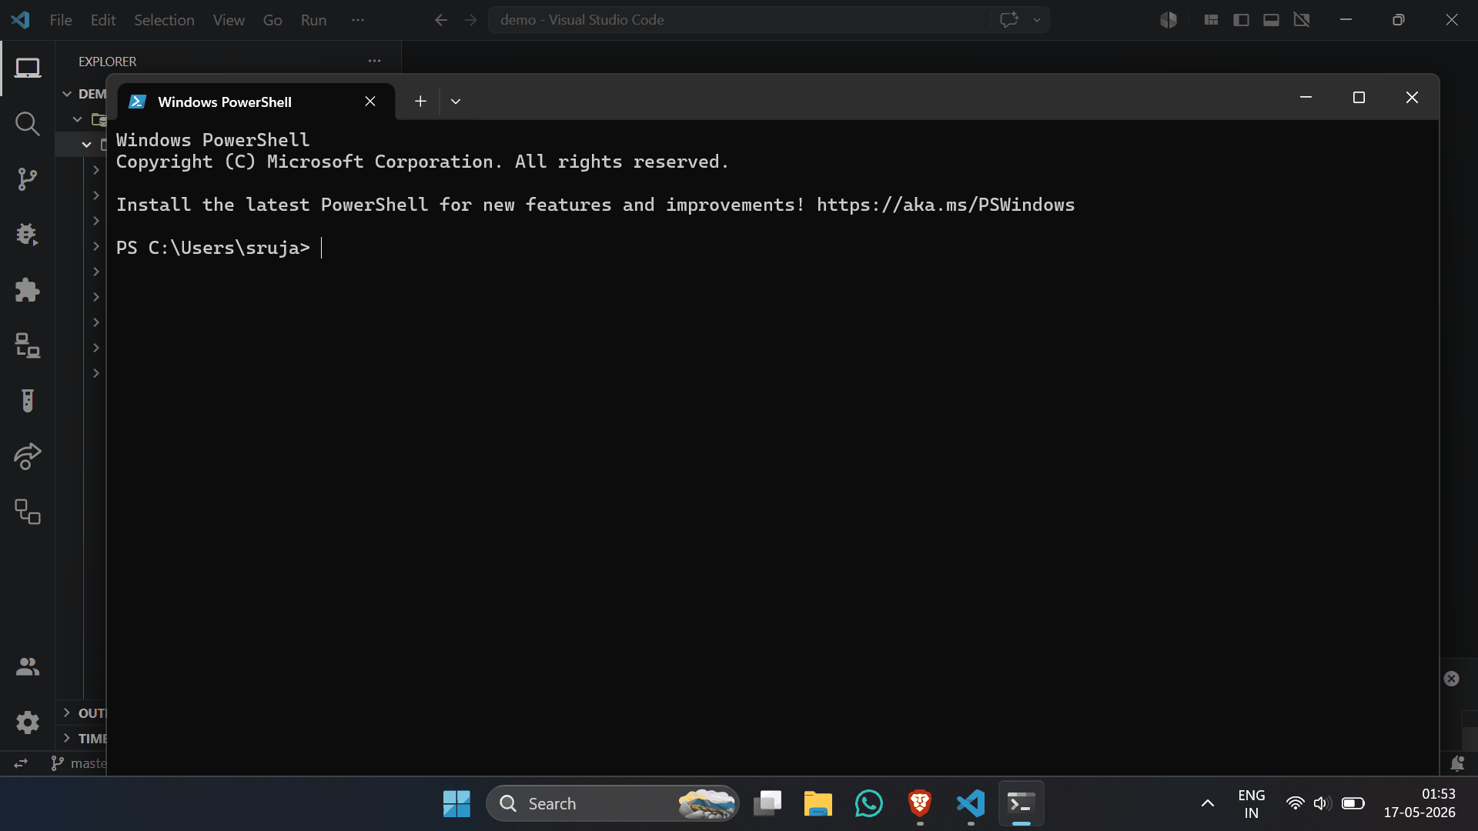The image size is (1478, 831).
Task: Open the ENG IN language switcher
Action: (1252, 803)
